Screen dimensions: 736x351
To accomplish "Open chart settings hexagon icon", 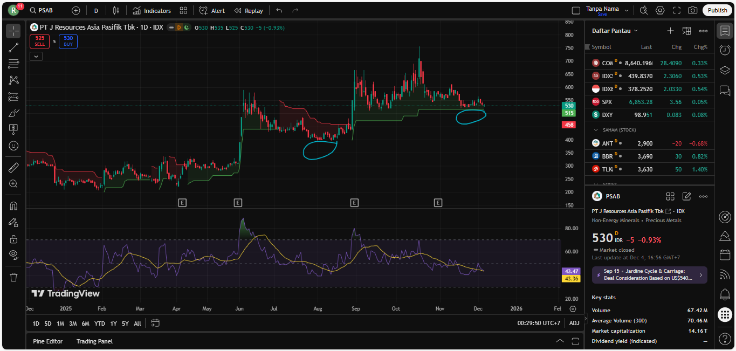I will [x=660, y=10].
